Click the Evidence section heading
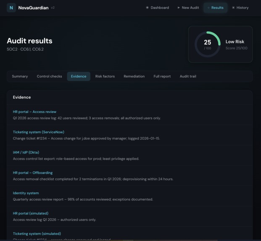The width and height of the screenshot is (261, 241). tap(22, 97)
